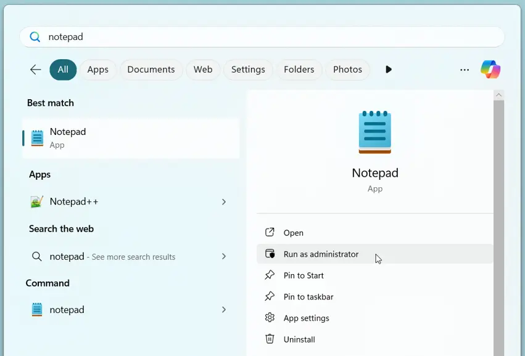Open the App settings gear icon
The height and width of the screenshot is (356, 525).
[x=269, y=318]
